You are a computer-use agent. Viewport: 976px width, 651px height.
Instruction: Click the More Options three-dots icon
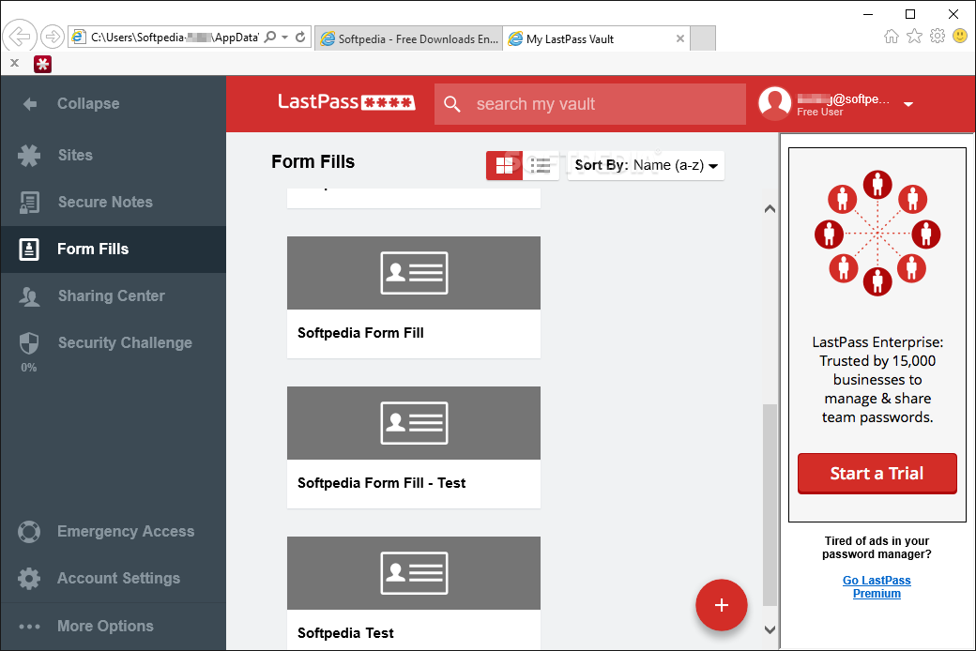coord(29,626)
